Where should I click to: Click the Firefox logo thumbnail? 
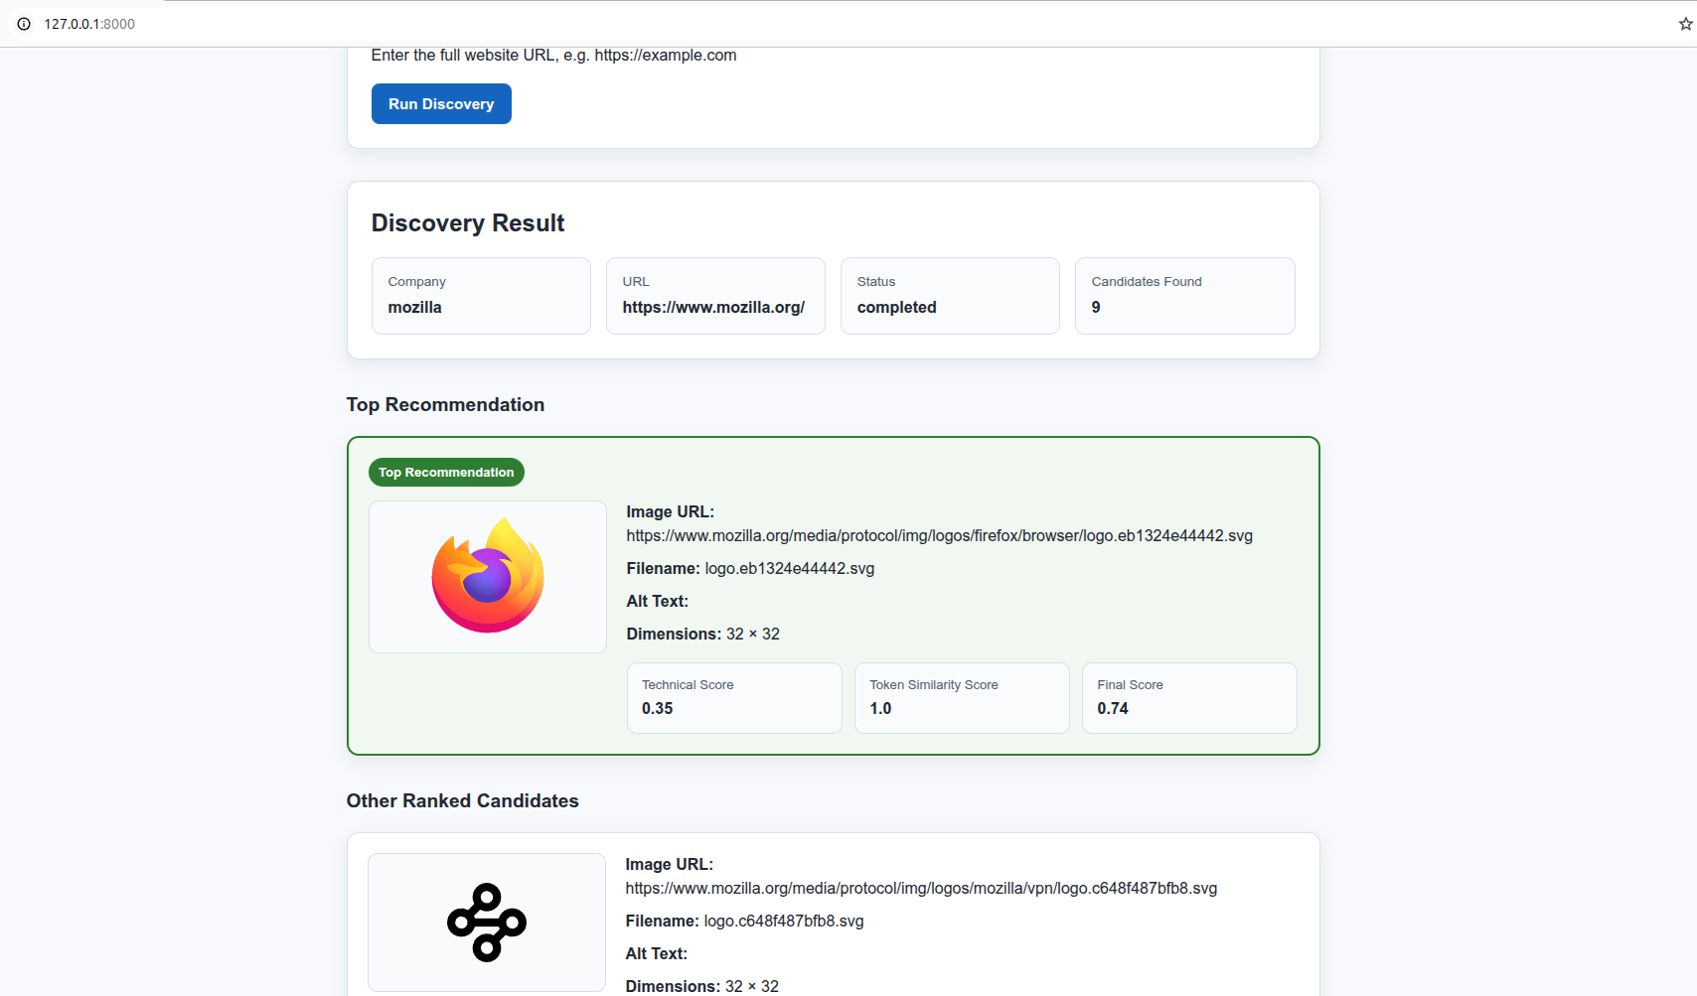(x=488, y=577)
